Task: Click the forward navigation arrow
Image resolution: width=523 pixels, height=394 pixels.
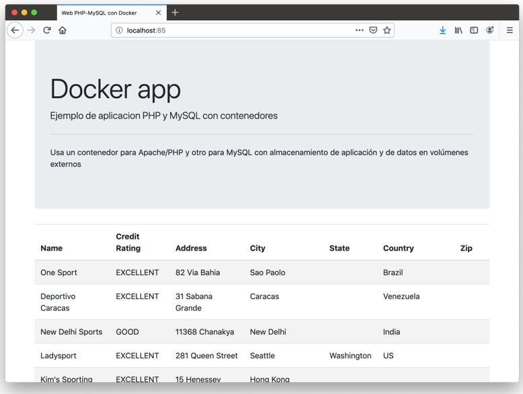Action: click(x=31, y=30)
